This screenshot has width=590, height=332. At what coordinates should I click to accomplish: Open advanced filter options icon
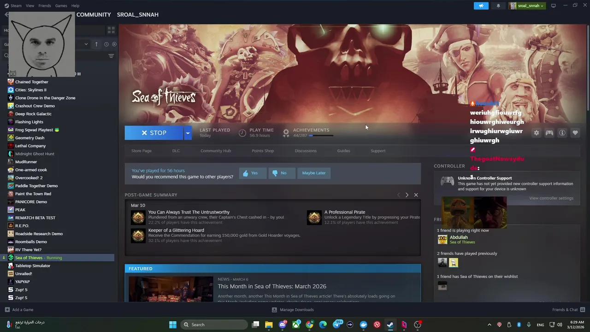point(111,56)
